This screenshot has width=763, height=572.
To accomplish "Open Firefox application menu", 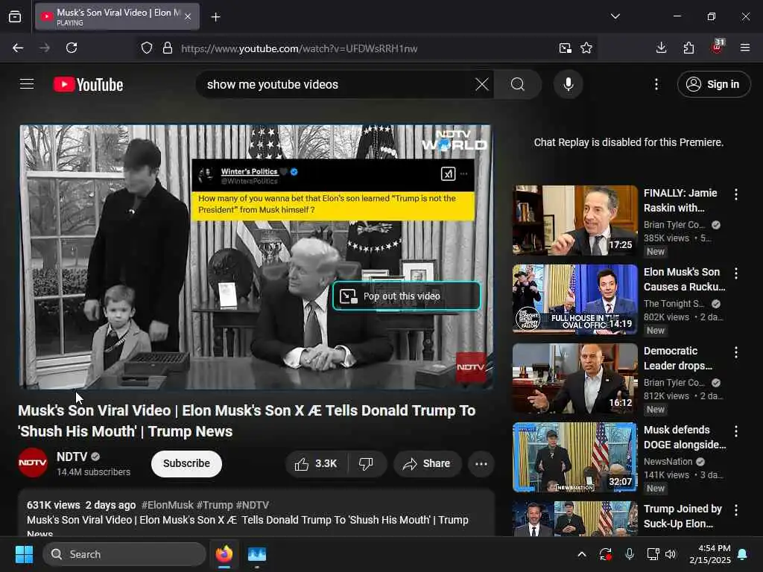I will (745, 48).
